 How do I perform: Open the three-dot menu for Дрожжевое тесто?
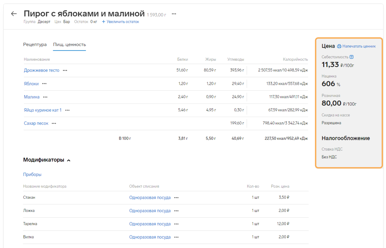pyautogui.click(x=65, y=70)
